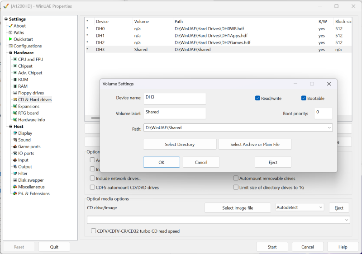Click Cancel in Volume Settings dialog
Image resolution: width=362 pixels, height=254 pixels.
pyautogui.click(x=201, y=162)
